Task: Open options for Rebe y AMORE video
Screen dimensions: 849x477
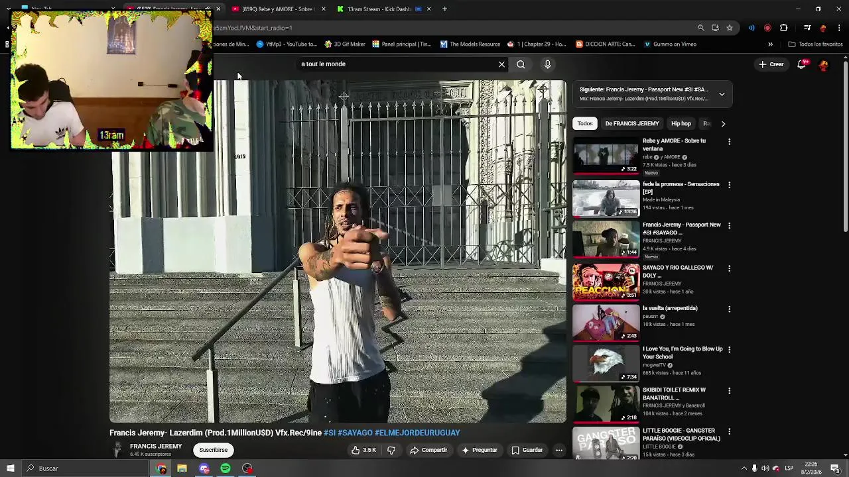Action: (x=729, y=142)
